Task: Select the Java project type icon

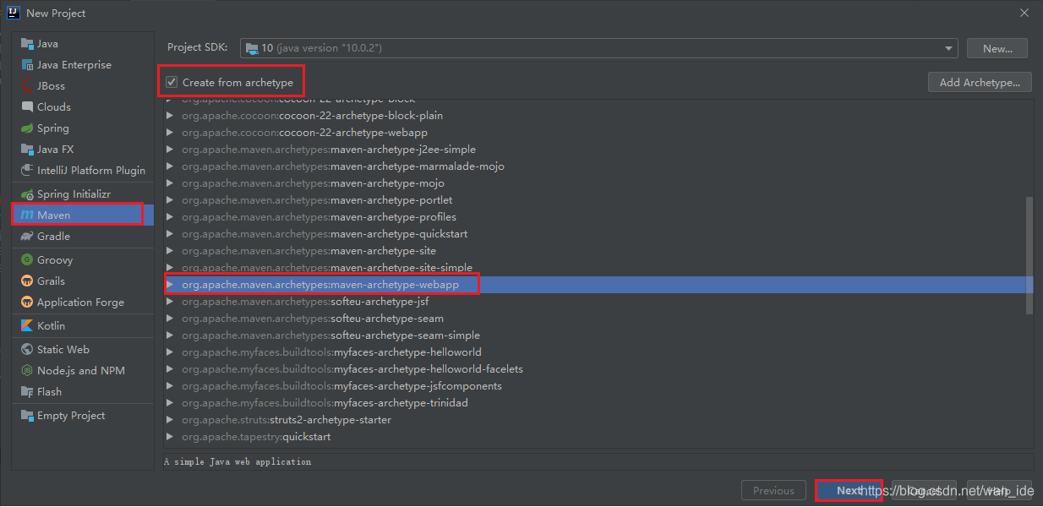Action: pos(27,44)
